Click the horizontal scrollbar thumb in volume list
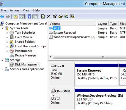126x110 pixels. click(x=90, y=57)
